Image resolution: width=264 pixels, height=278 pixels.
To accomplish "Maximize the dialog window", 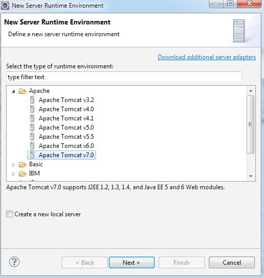I will point(230,4).
